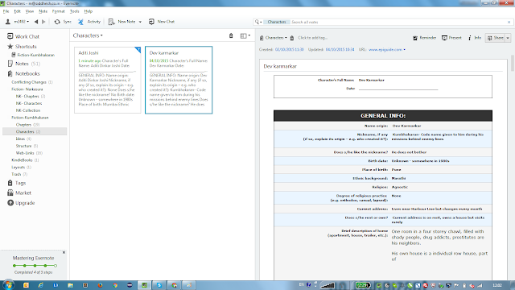Open NK- Characters notebook
Viewport: 515px width, 290px height.
tap(29, 103)
